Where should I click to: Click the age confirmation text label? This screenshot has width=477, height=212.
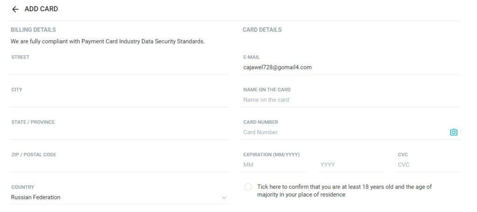[344, 191]
